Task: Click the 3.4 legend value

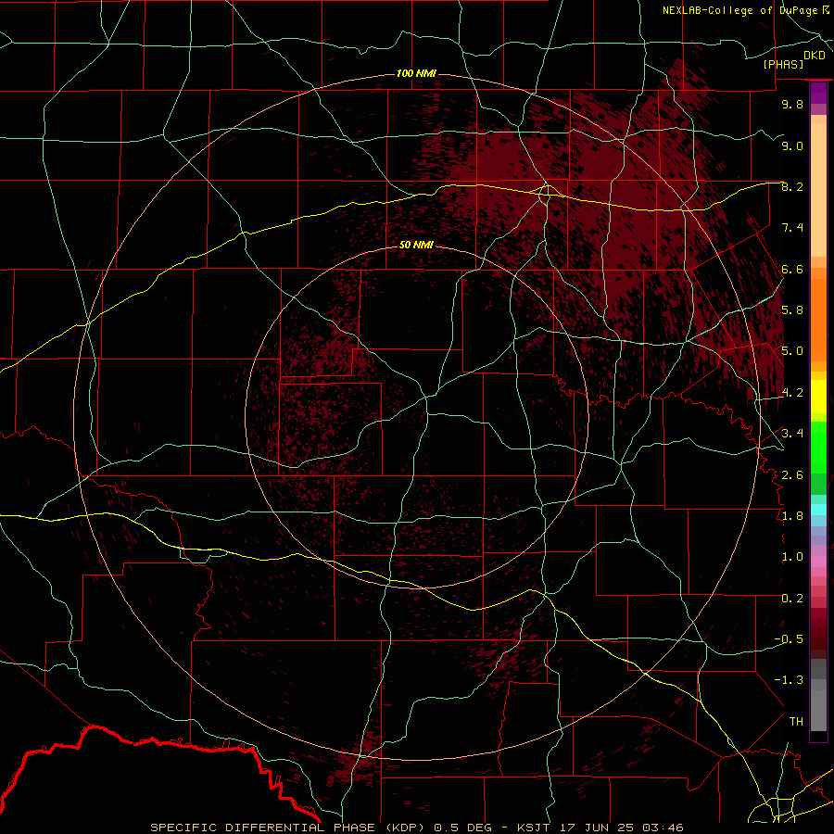Action: point(792,434)
